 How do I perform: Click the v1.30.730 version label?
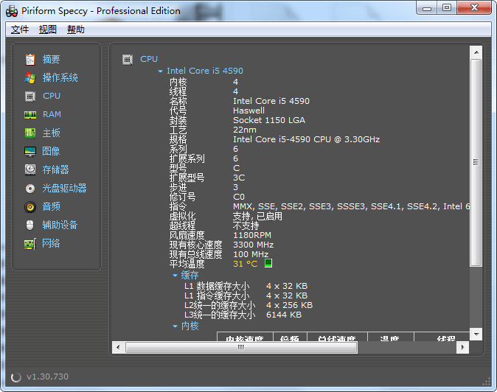pos(47,377)
